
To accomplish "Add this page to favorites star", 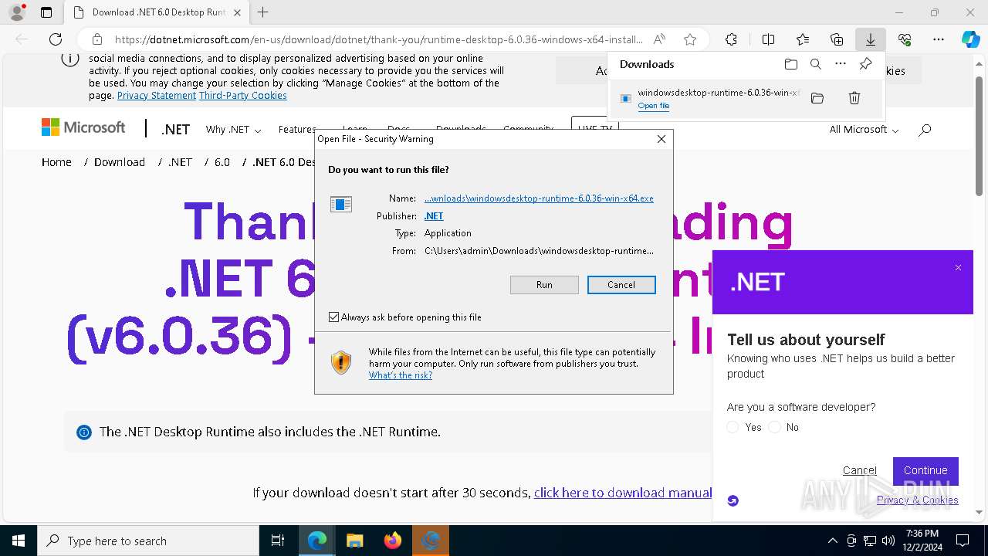I will coord(690,39).
